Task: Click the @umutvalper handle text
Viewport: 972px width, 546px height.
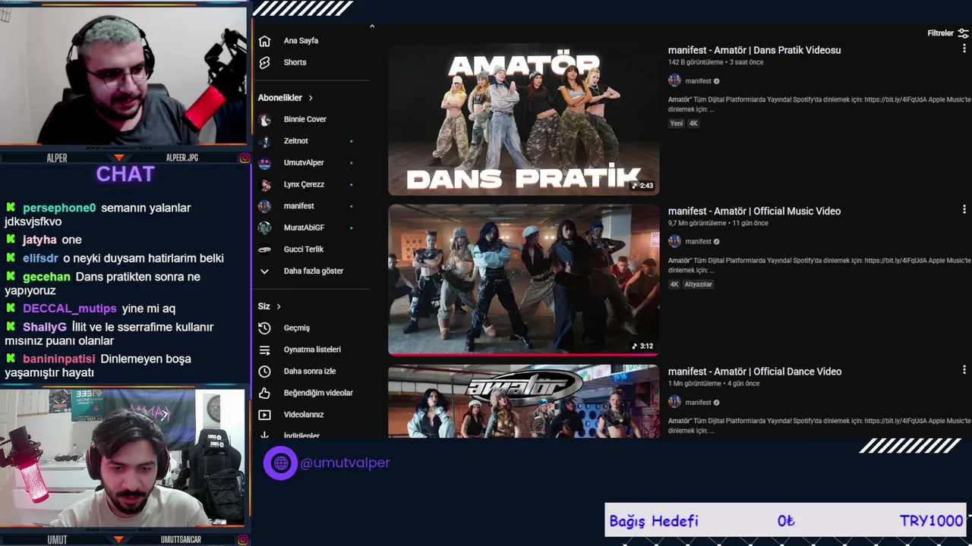Action: 345,463
